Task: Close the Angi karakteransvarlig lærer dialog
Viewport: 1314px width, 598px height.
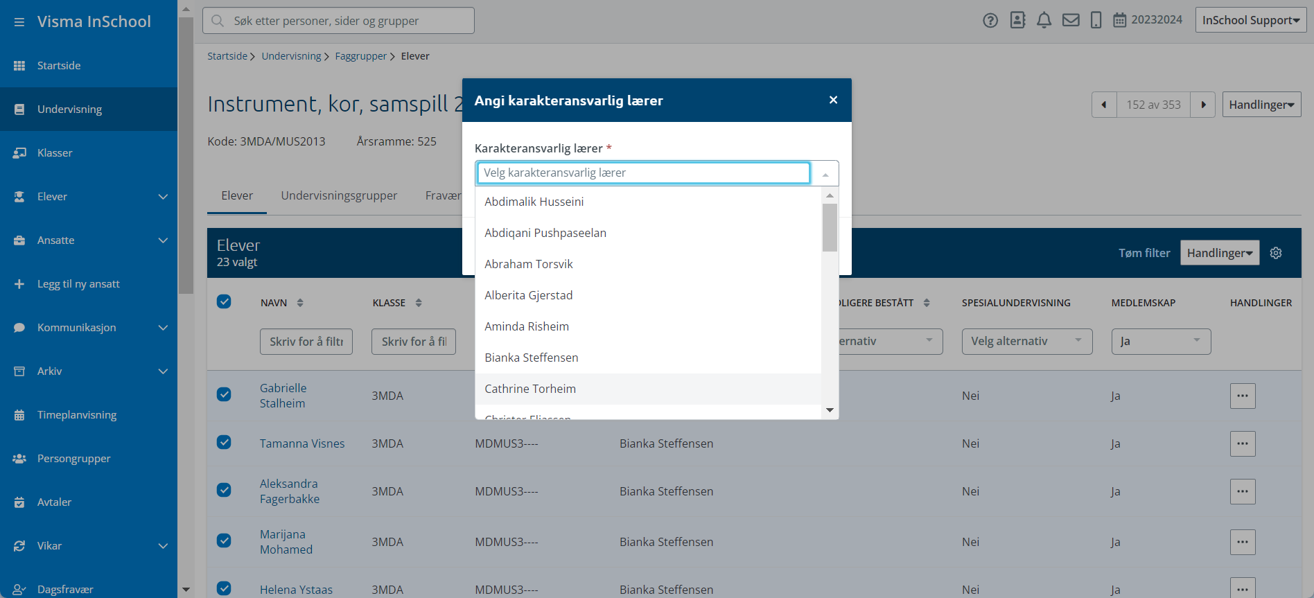Action: pyautogui.click(x=833, y=100)
